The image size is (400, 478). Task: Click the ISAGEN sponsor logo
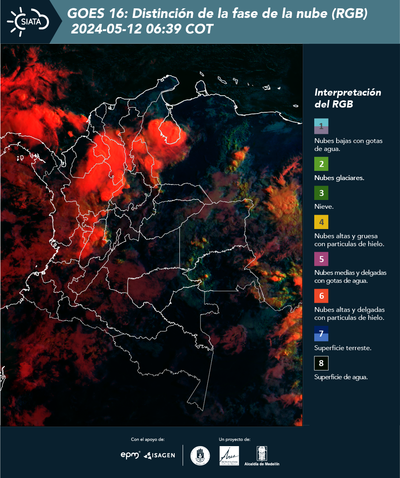pos(159,455)
